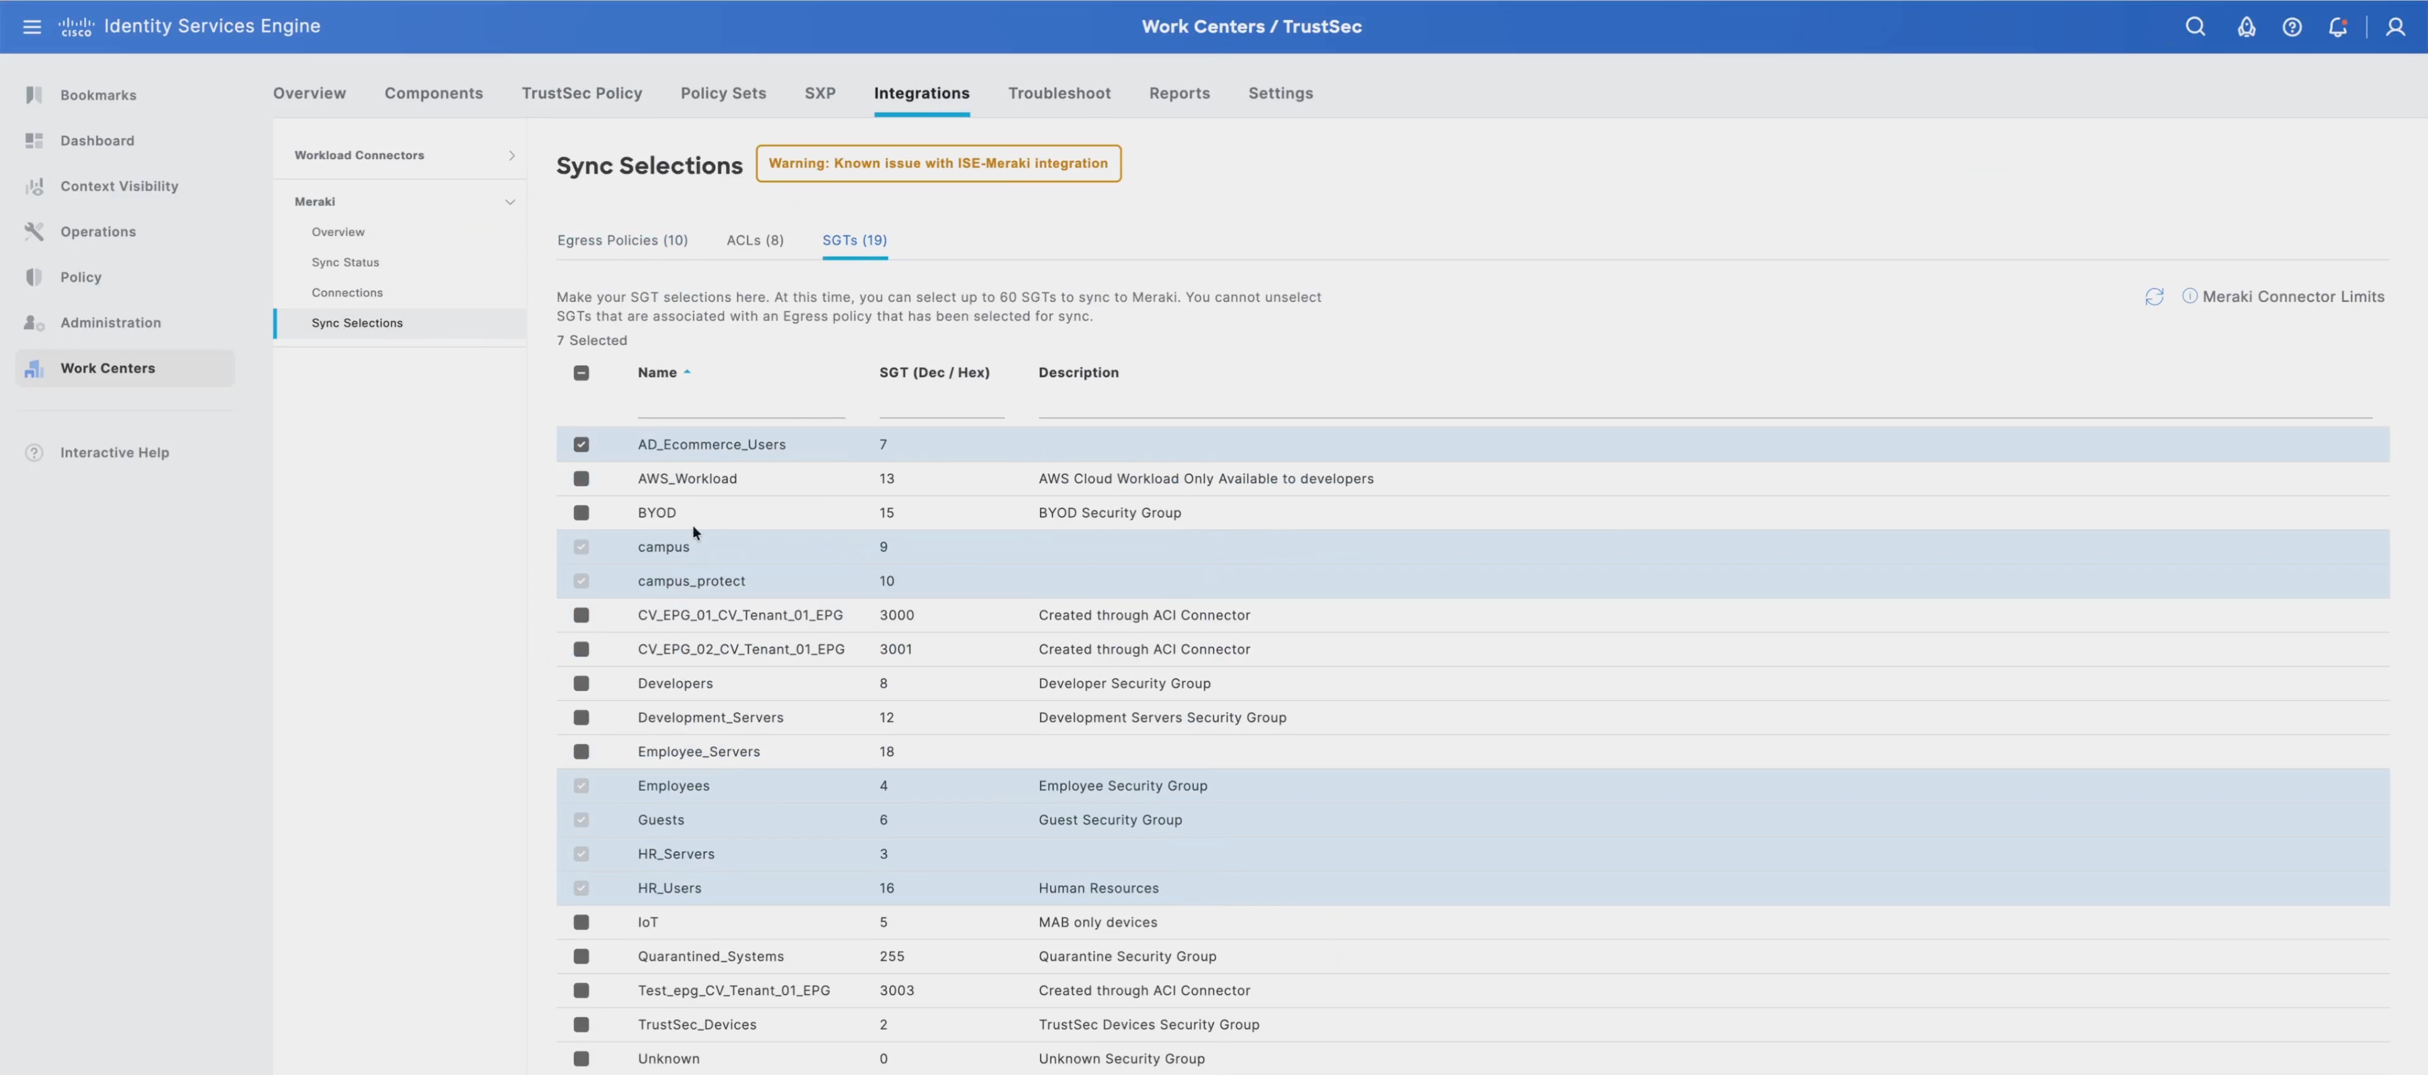Switch to the Egress Policies (10) tab

pos(622,240)
